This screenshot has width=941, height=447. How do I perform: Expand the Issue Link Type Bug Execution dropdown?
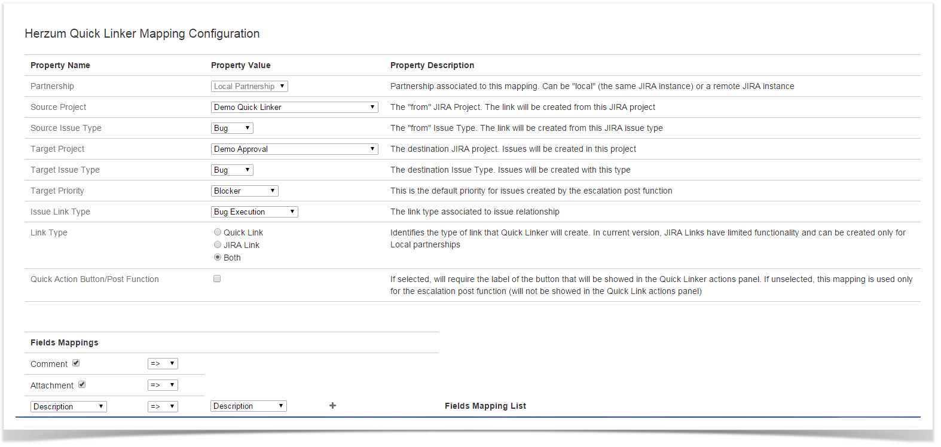254,212
